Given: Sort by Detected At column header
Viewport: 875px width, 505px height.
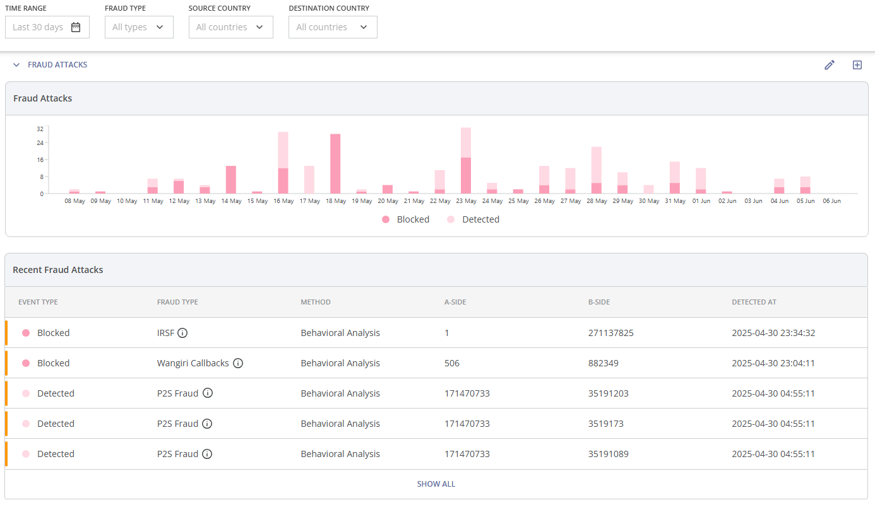Looking at the screenshot, I should (x=754, y=302).
